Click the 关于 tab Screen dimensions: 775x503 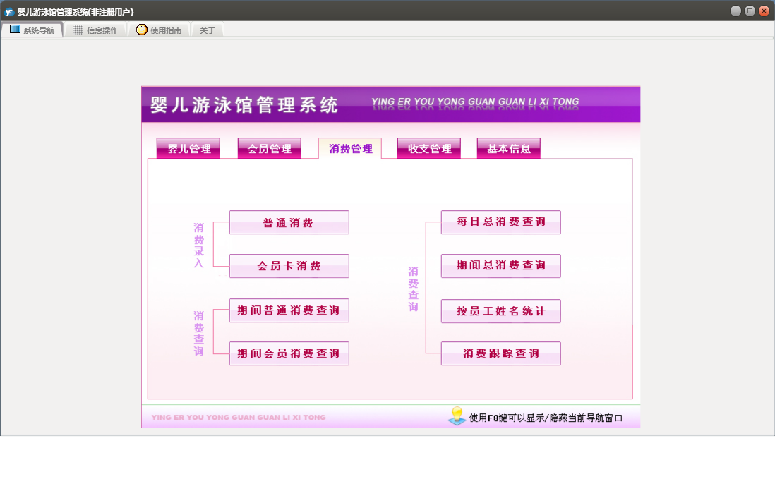[x=208, y=30]
